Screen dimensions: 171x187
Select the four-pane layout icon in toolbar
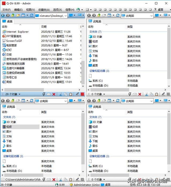87,10
